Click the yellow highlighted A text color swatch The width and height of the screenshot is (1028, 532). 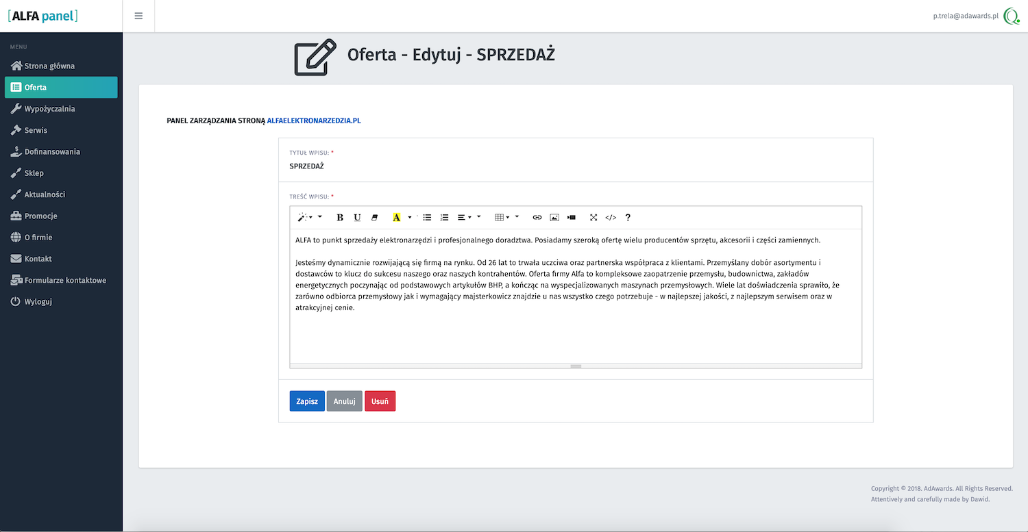[x=396, y=217]
